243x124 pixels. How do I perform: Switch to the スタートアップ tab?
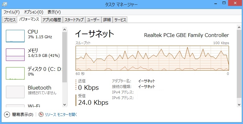click(x=74, y=20)
